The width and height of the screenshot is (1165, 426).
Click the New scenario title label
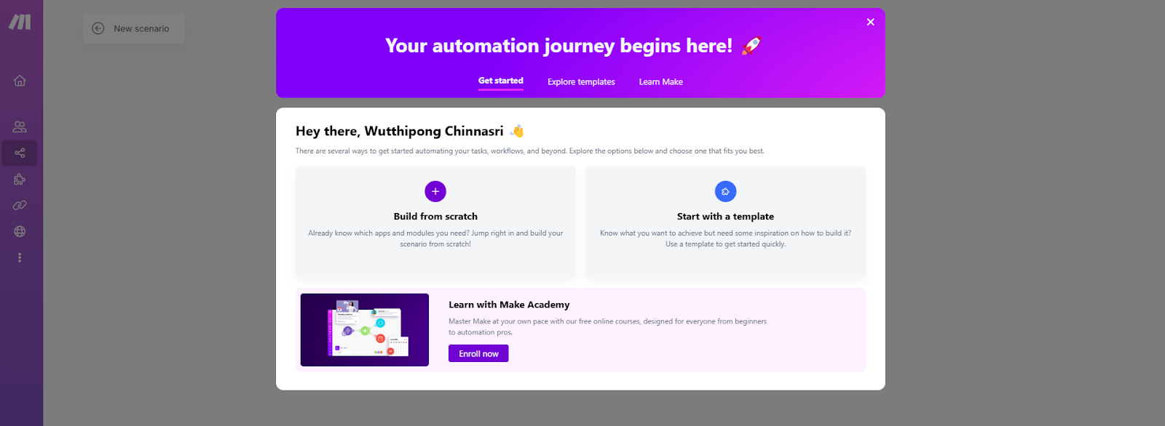pyautogui.click(x=141, y=29)
